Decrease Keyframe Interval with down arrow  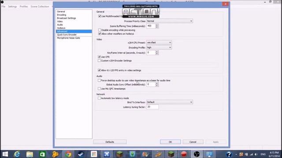(x=157, y=54)
